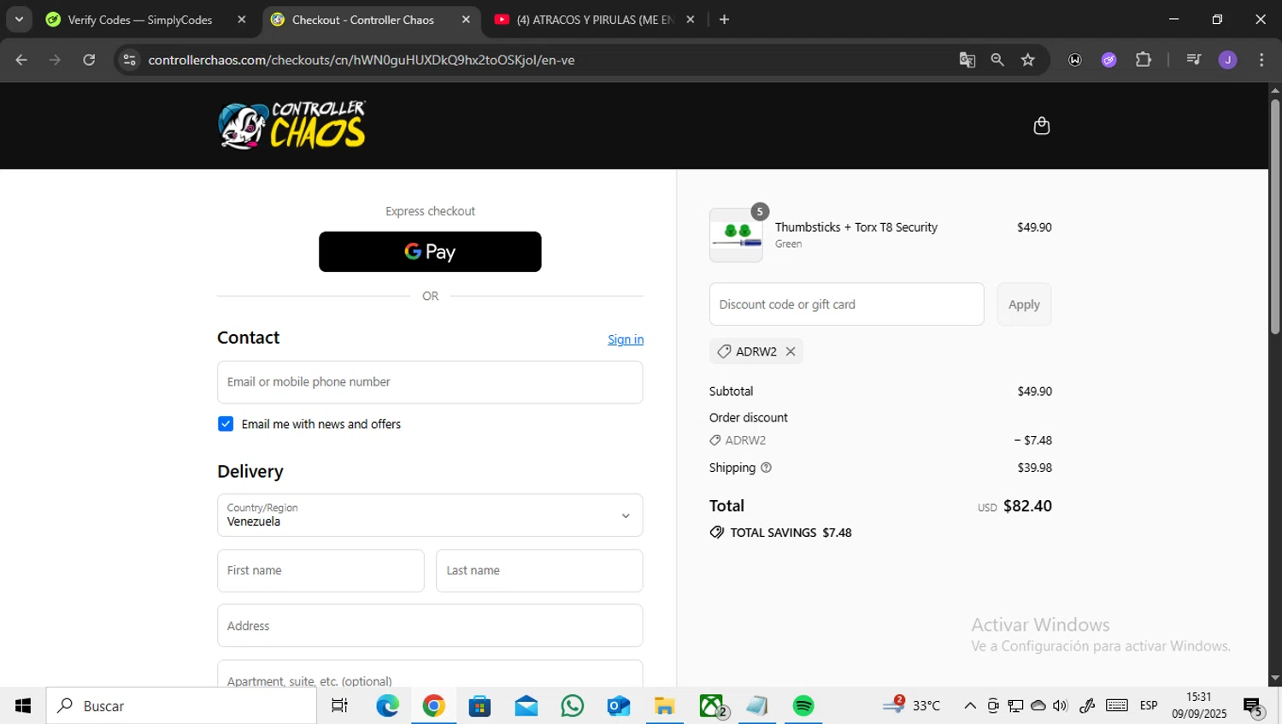
Task: Open Google Chrome from the taskbar
Action: point(433,706)
